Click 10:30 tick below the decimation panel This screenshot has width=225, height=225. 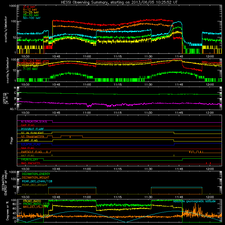pos(25,197)
